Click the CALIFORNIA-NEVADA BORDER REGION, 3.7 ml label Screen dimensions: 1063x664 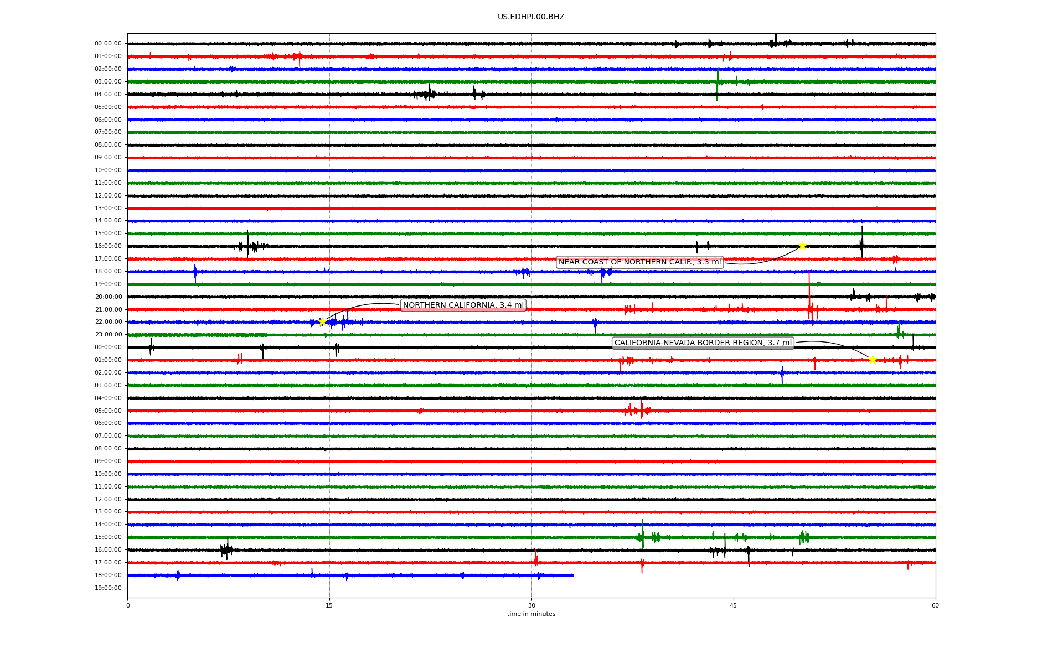(x=703, y=343)
